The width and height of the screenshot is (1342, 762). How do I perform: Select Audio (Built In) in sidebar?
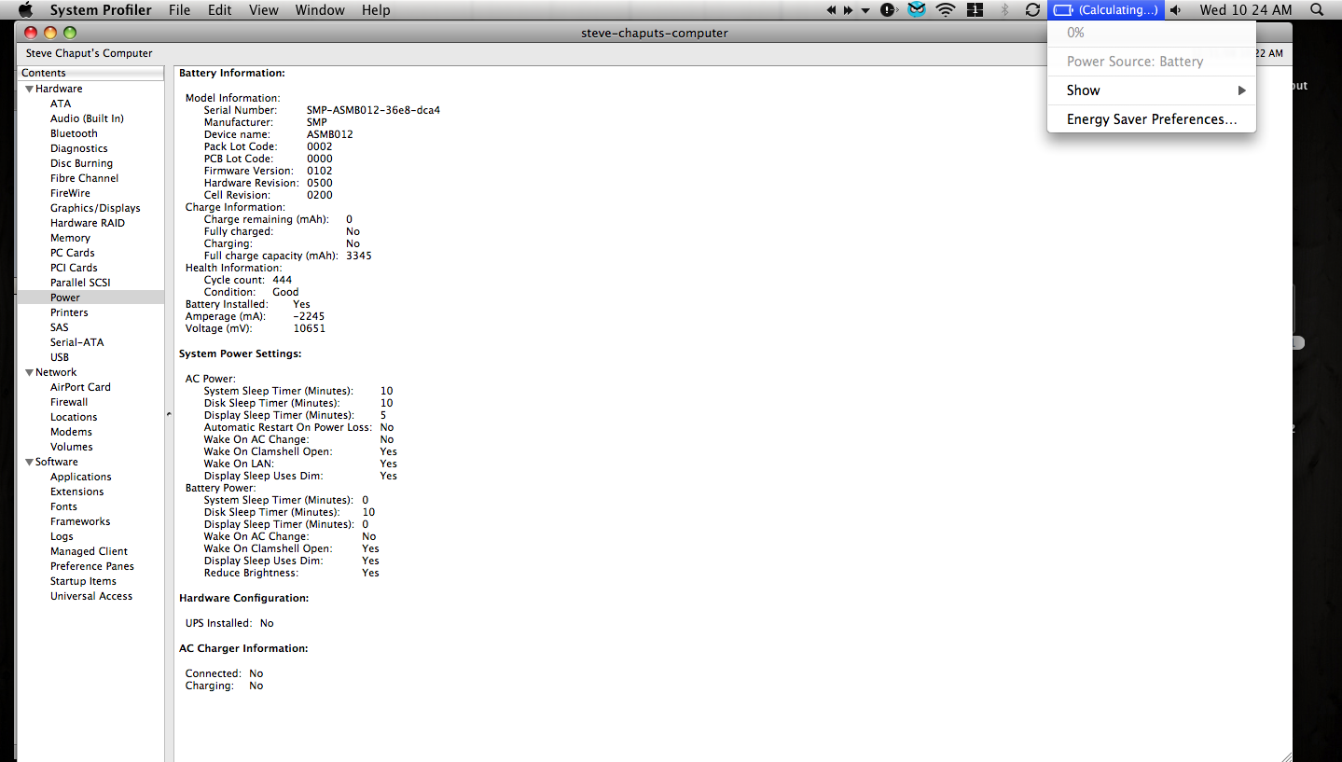click(87, 118)
